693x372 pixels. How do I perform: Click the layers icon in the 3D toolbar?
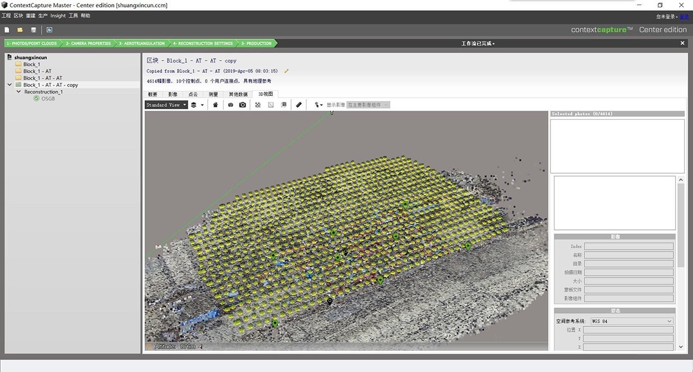(x=193, y=105)
